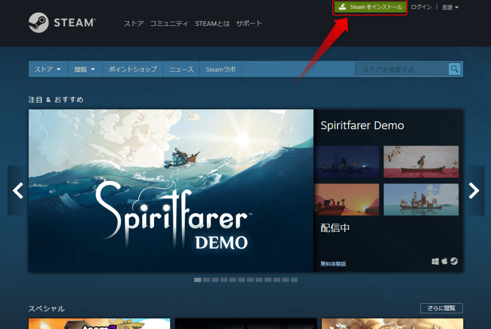Viewport: 491px width, 329px height.
Task: View the sunset screenshot thumbnail
Action: pos(347,200)
